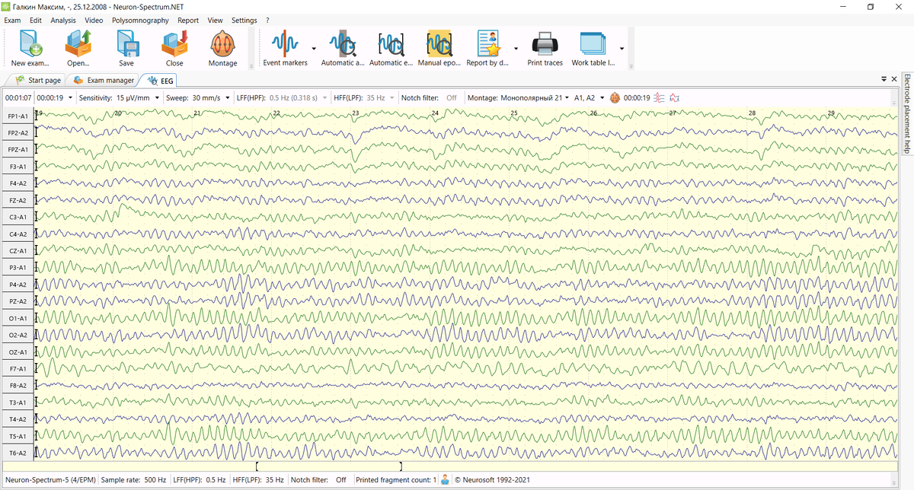Close the EEG document tab area with X
Image resolution: width=914 pixels, height=490 pixels.
[893, 79]
